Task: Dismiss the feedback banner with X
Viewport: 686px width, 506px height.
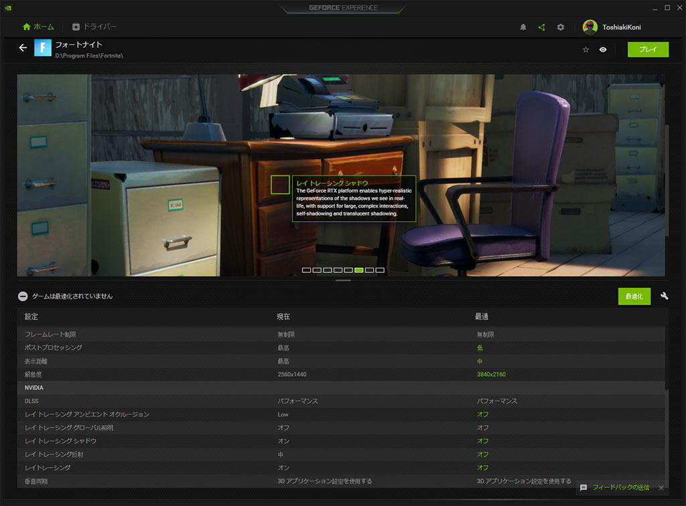Action: pos(661,488)
